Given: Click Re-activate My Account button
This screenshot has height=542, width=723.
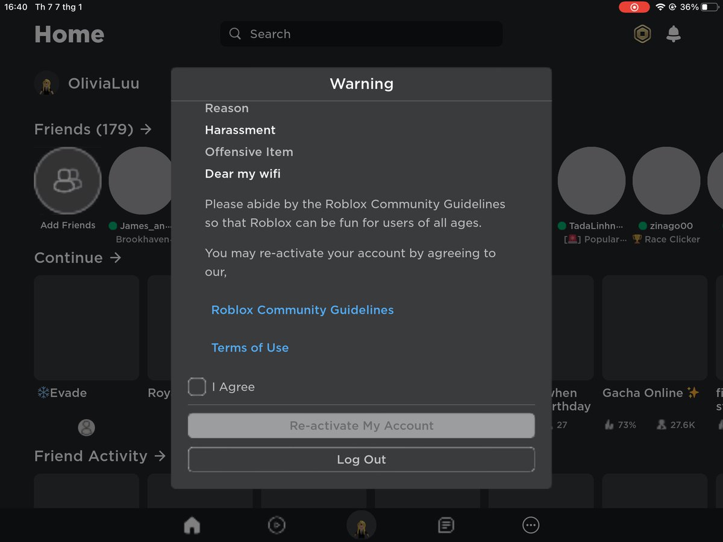Looking at the screenshot, I should pyautogui.click(x=361, y=426).
